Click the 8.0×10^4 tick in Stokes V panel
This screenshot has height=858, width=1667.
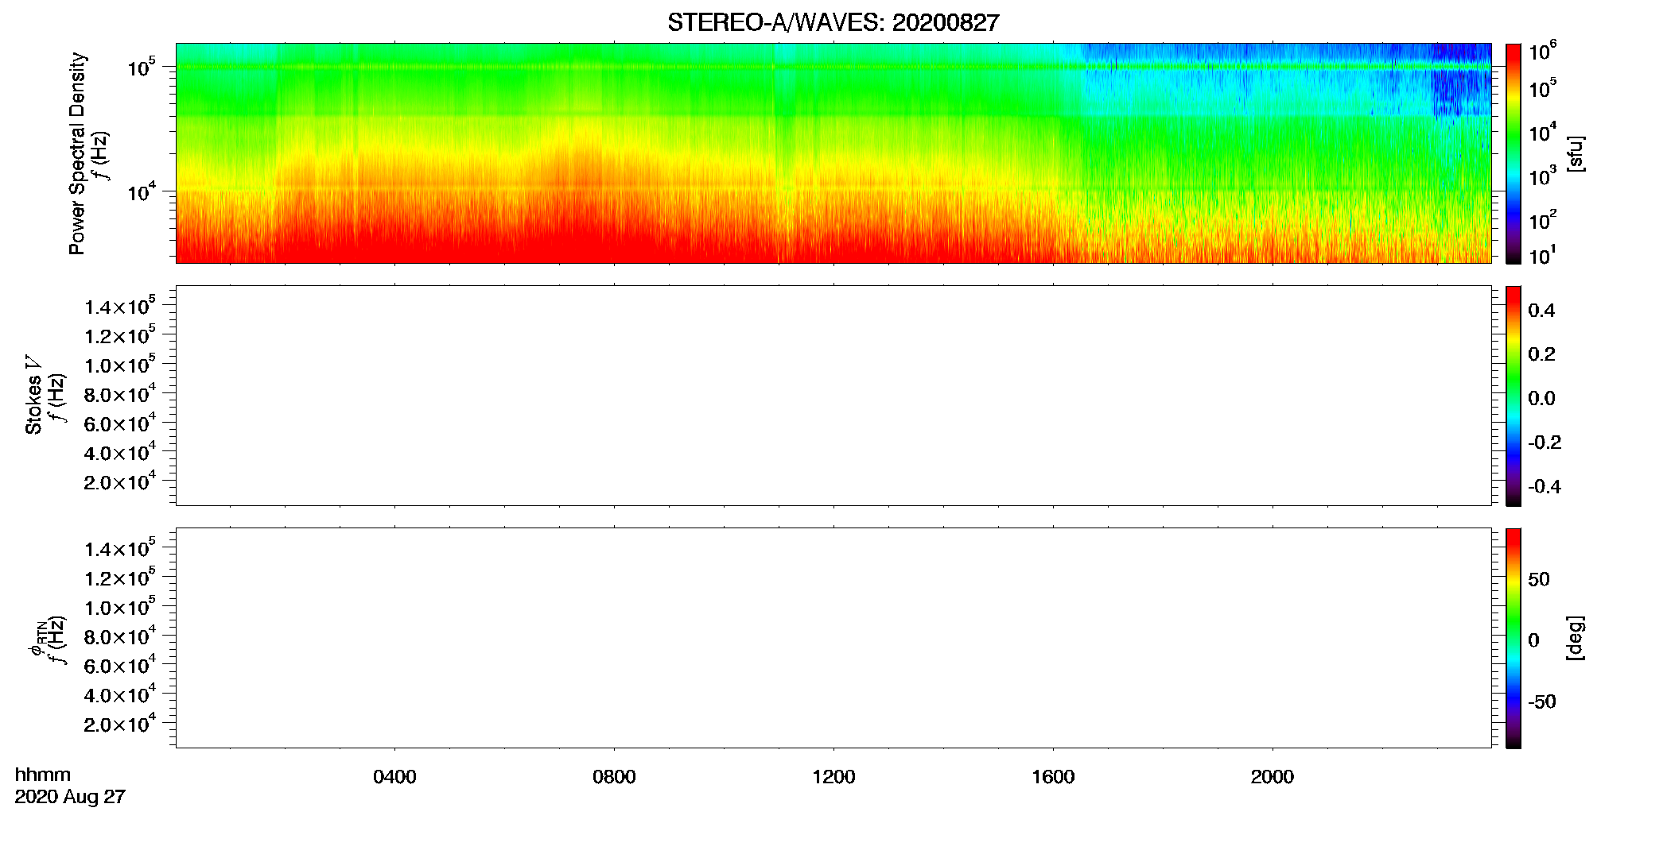(x=120, y=393)
